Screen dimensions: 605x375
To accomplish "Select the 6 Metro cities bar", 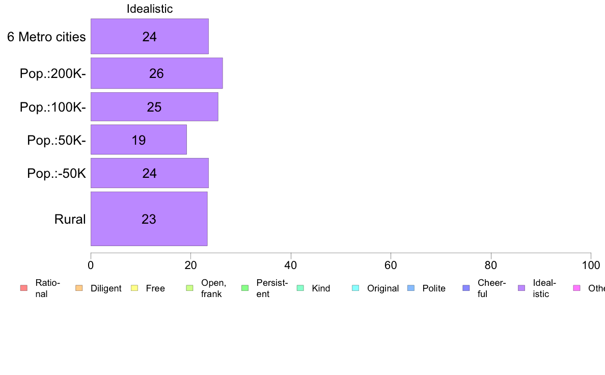I will pos(150,36).
